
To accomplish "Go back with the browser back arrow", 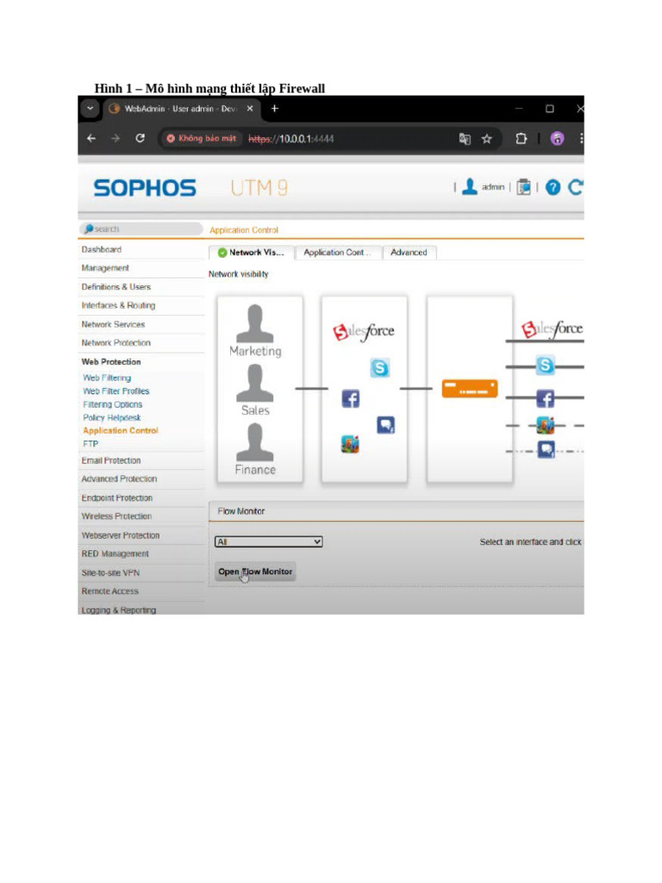I will pos(91,139).
